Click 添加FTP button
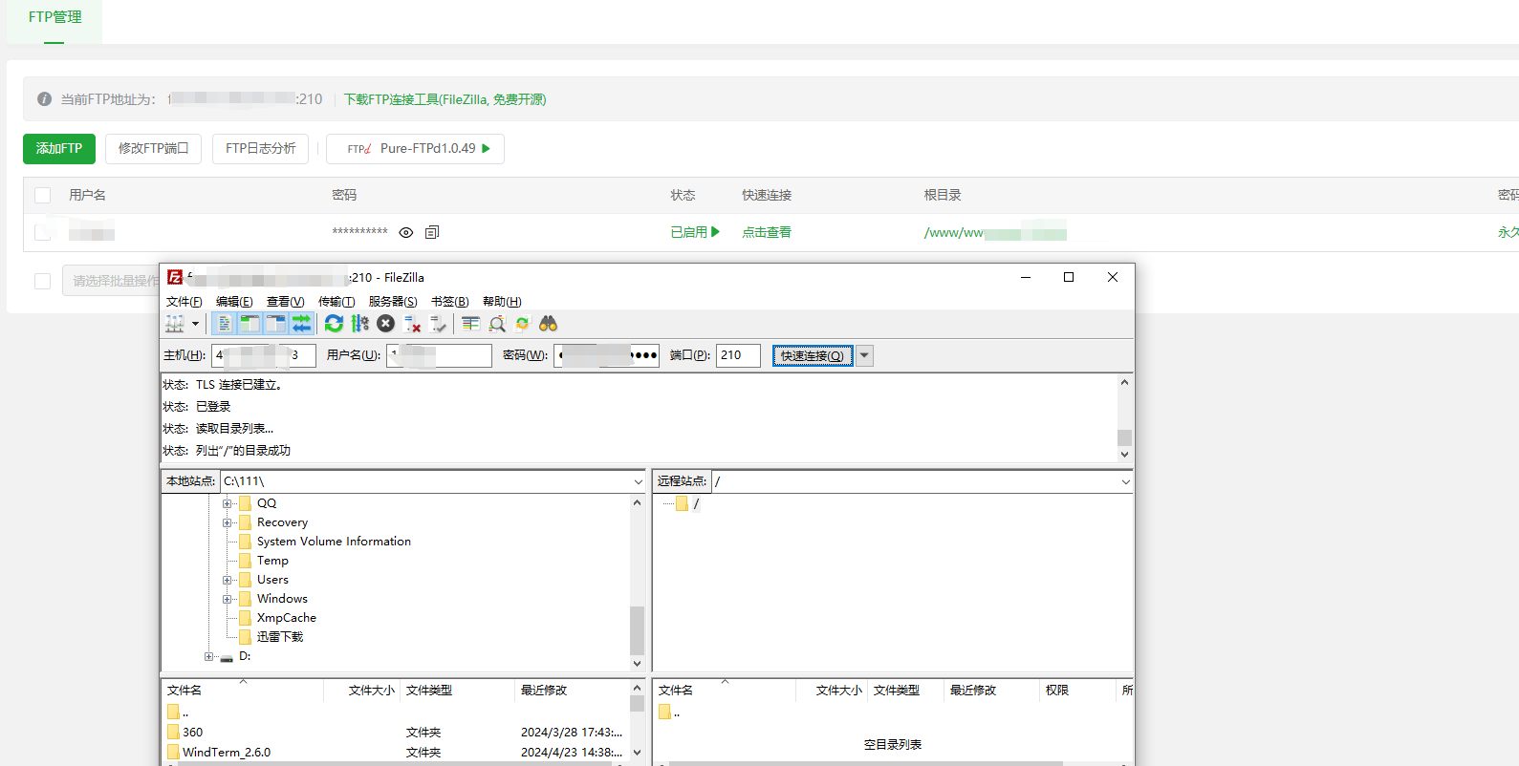Viewport: 1519px width, 766px height. [x=59, y=148]
